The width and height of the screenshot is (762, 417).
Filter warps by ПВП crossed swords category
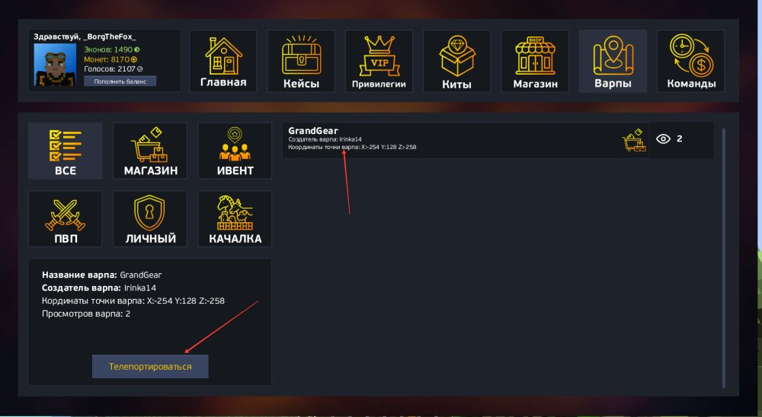66,219
